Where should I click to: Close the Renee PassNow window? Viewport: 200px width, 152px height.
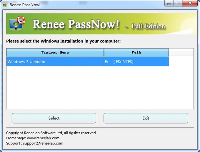tap(190, 4)
